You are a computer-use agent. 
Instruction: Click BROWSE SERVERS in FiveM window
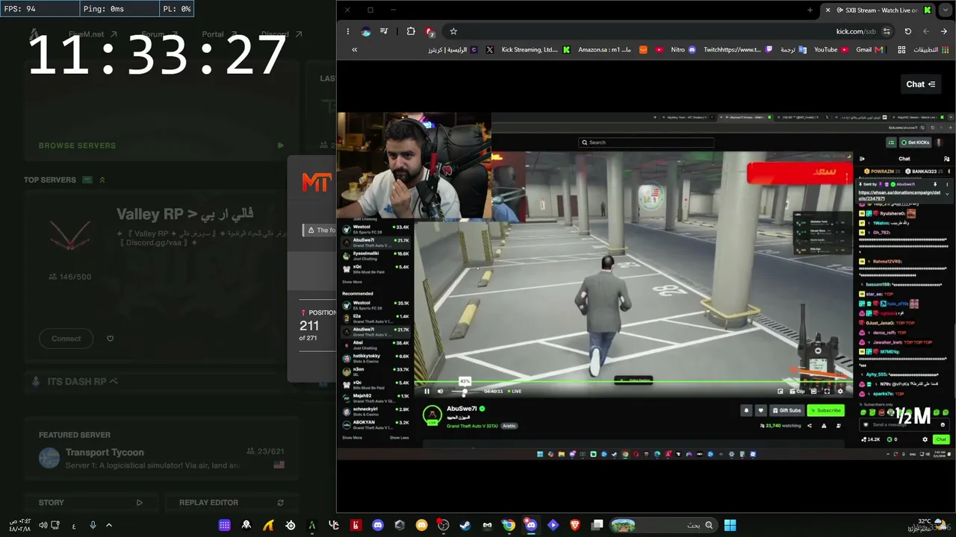point(77,145)
